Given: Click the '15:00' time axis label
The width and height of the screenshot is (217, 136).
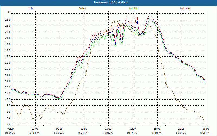Looking at the screenshot, I should [133, 129].
